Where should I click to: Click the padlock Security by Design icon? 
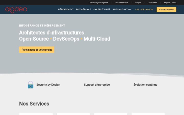pos(30,85)
